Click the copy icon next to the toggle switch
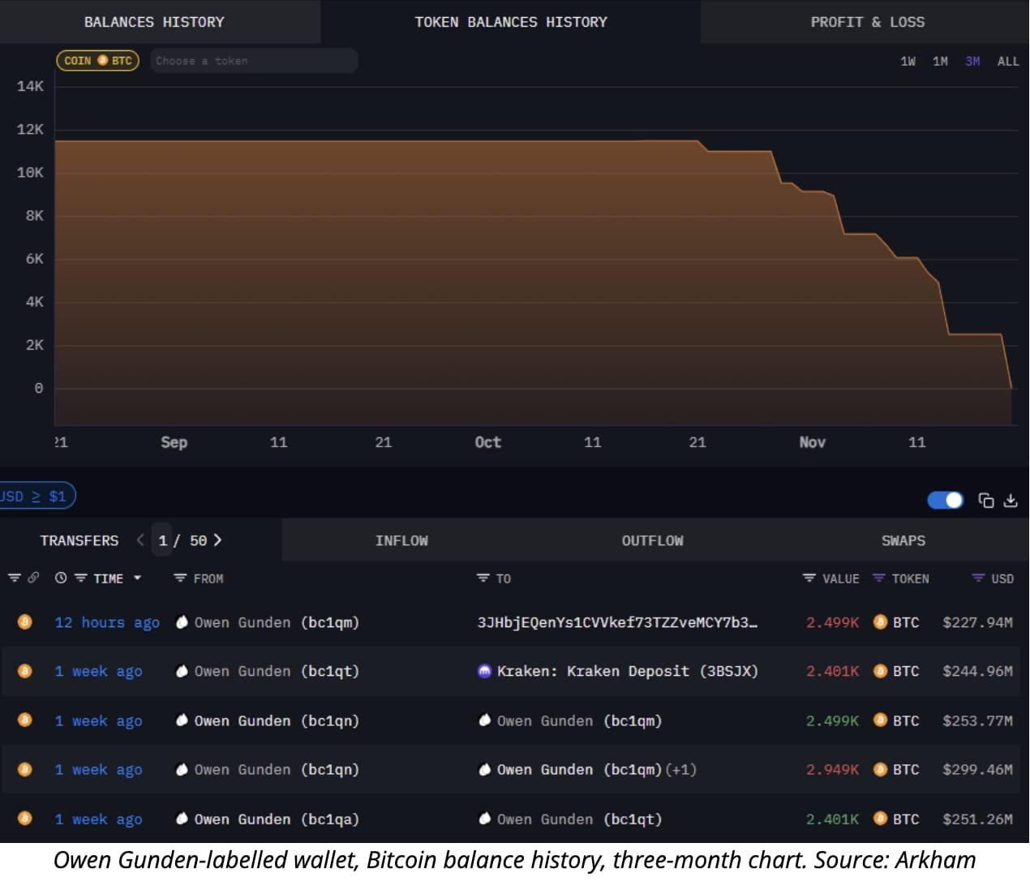The image size is (1030, 886). (986, 501)
